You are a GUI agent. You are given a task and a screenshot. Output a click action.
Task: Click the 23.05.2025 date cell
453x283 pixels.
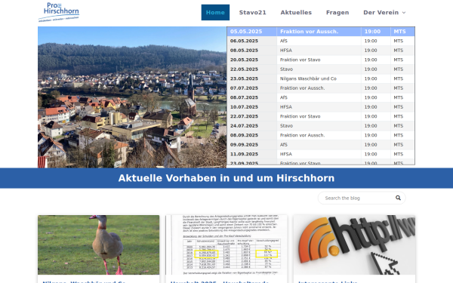point(252,78)
